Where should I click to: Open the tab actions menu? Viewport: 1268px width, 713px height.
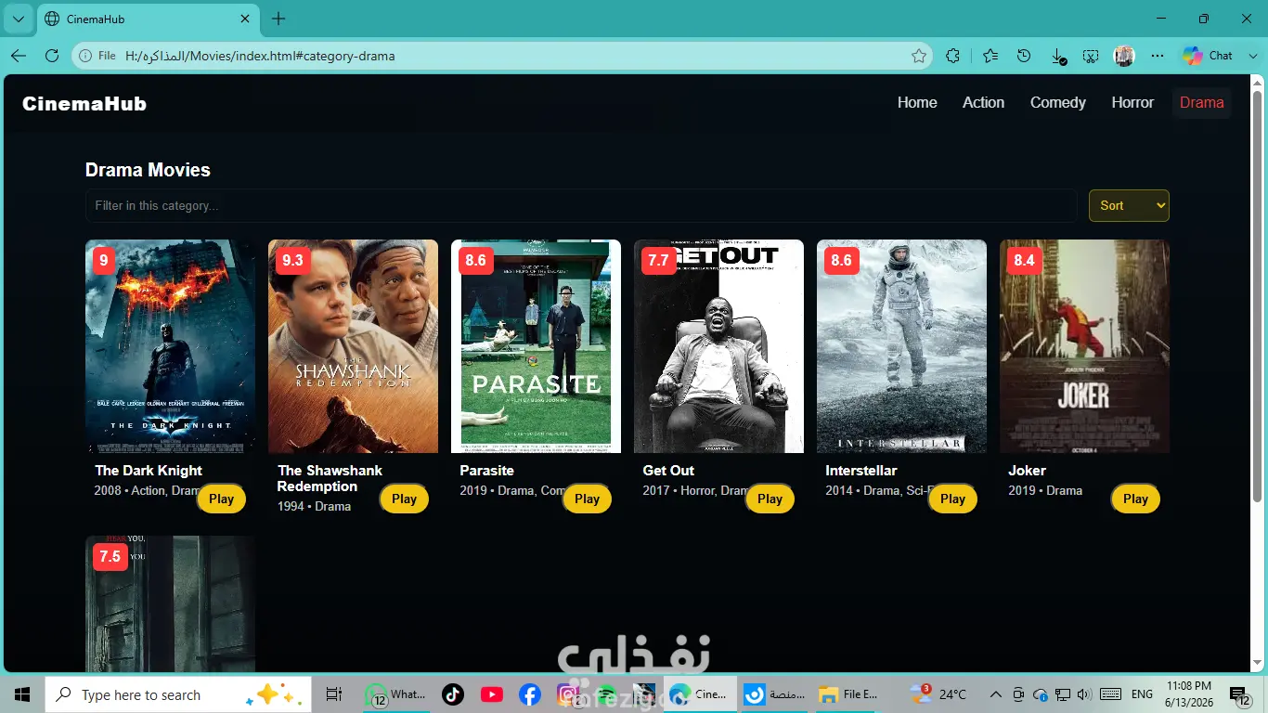click(x=18, y=19)
